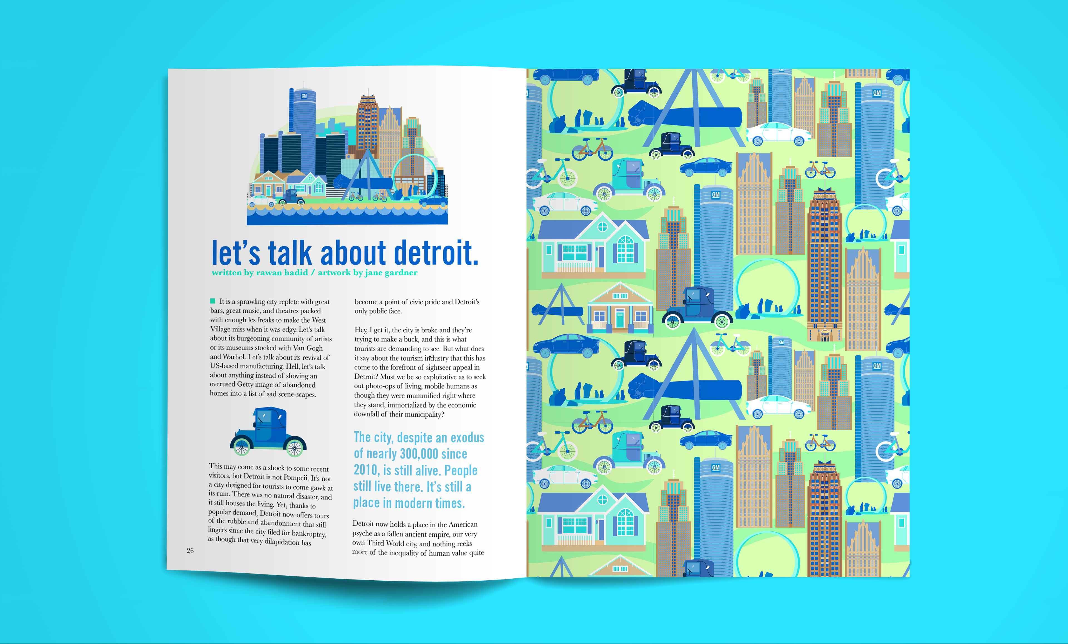Click the line "Detroit now holds a place in the American"
1068x644 pixels.
(415, 524)
